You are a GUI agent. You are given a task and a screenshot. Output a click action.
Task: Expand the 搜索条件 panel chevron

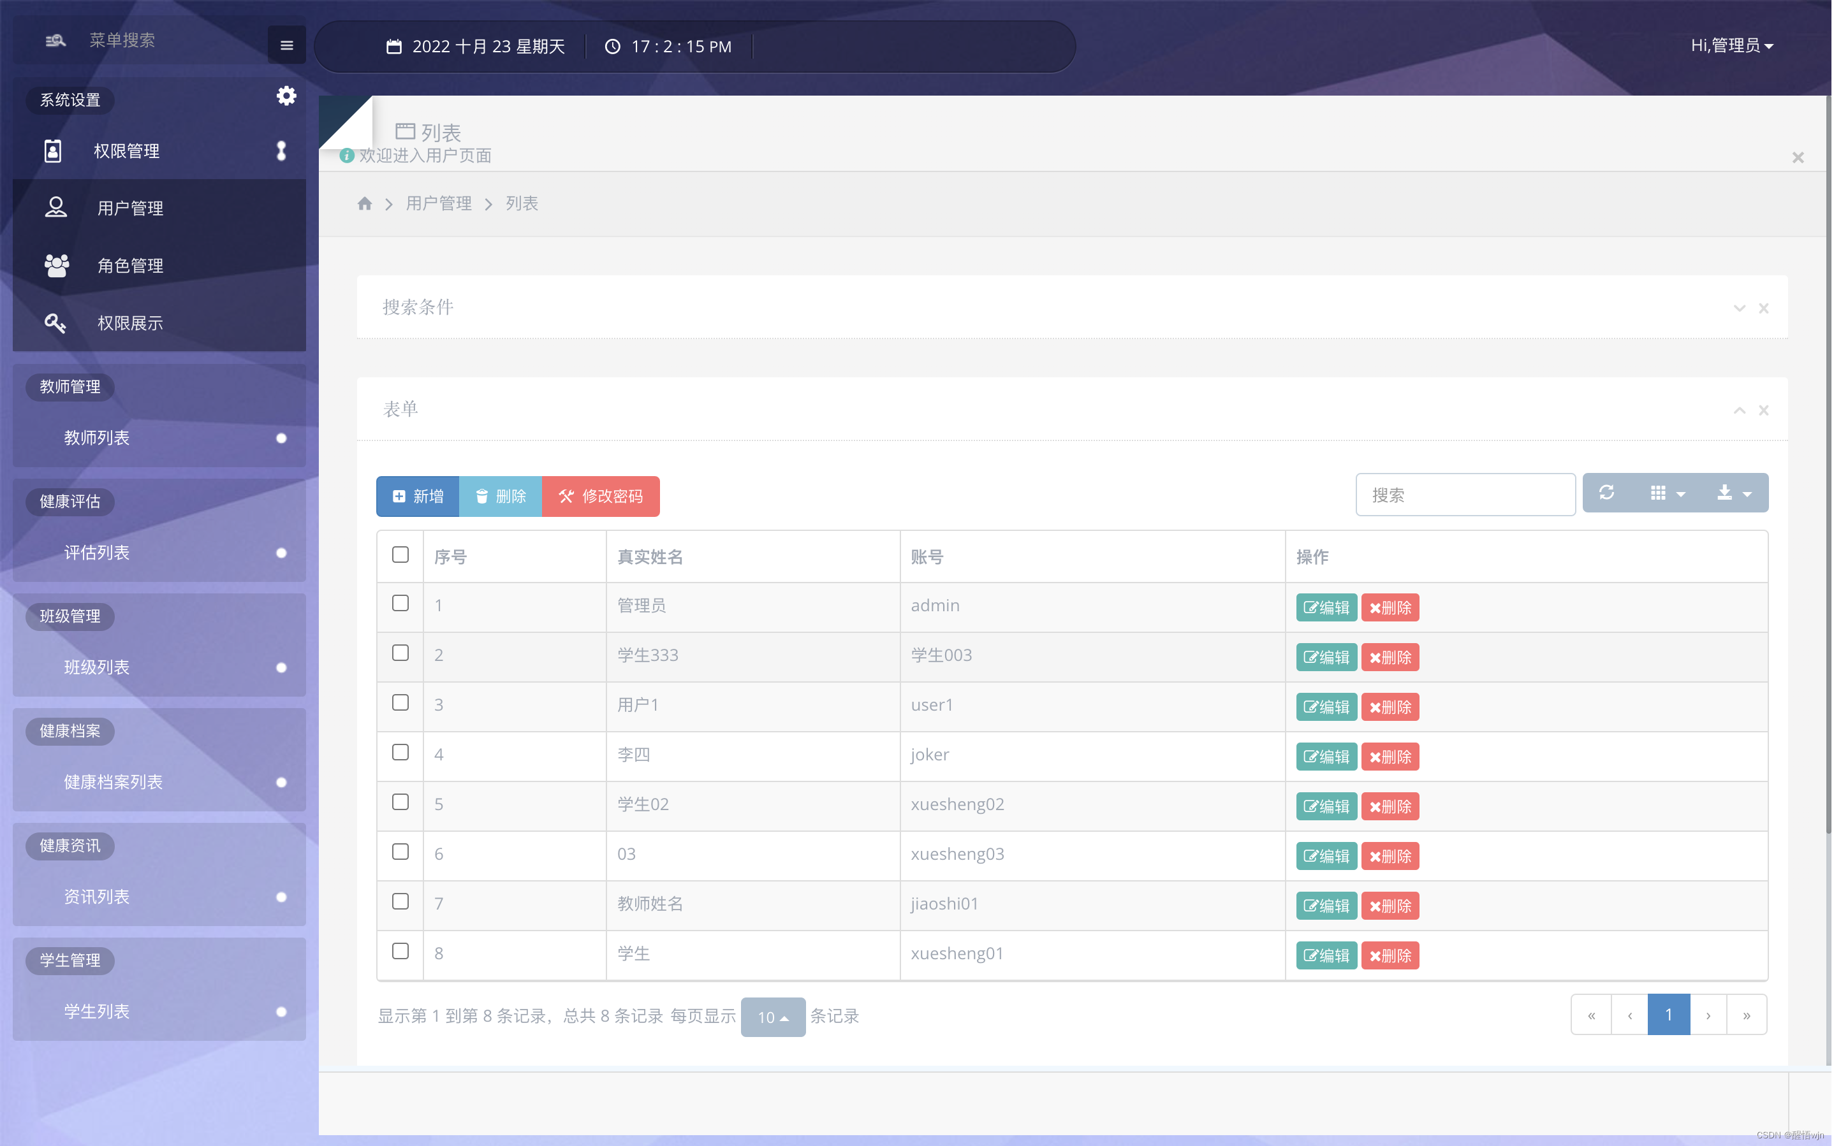(1739, 308)
